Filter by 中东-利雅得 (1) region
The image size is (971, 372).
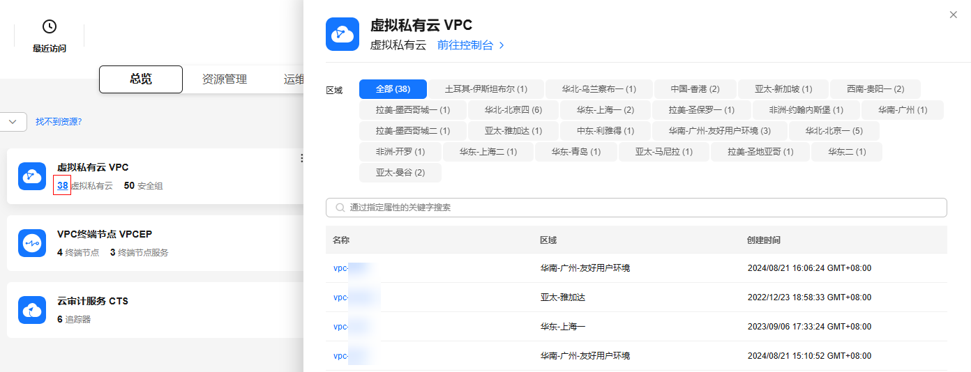pos(606,131)
